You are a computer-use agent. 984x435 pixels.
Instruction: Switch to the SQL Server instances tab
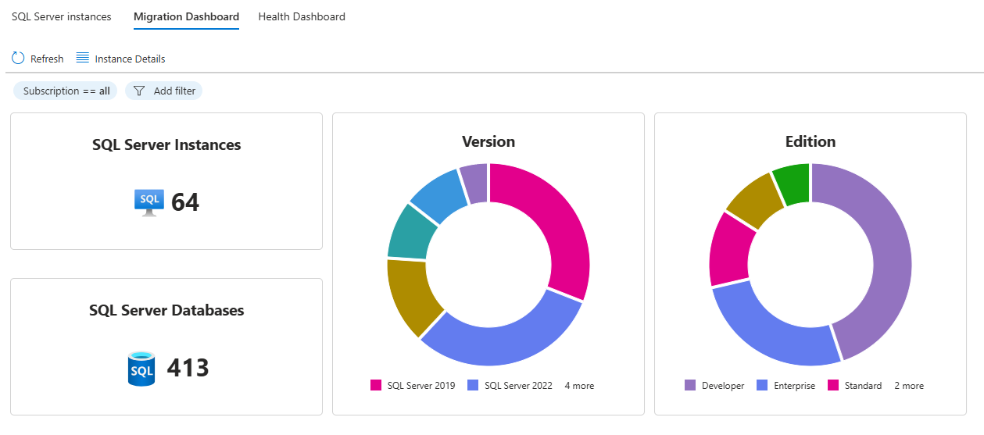(62, 16)
